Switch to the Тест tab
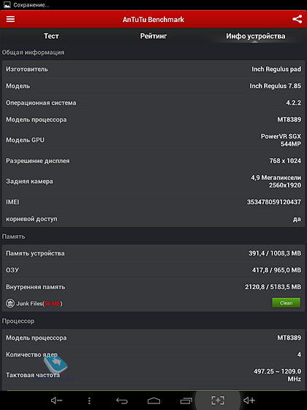The width and height of the screenshot is (307, 410). click(51, 36)
